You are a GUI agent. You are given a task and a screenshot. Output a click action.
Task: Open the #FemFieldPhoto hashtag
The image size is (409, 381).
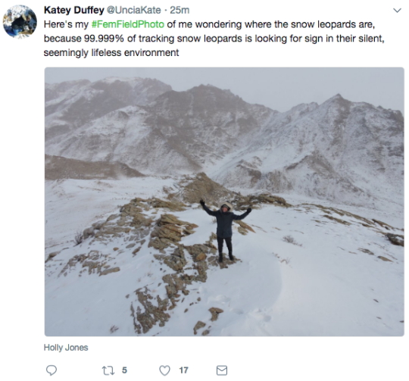(x=128, y=24)
